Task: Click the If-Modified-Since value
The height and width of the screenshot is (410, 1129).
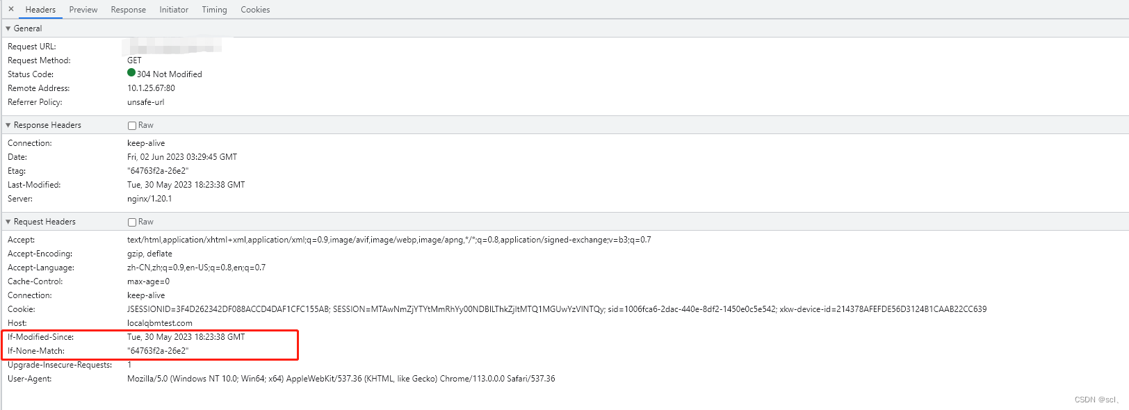Action: [x=186, y=337]
